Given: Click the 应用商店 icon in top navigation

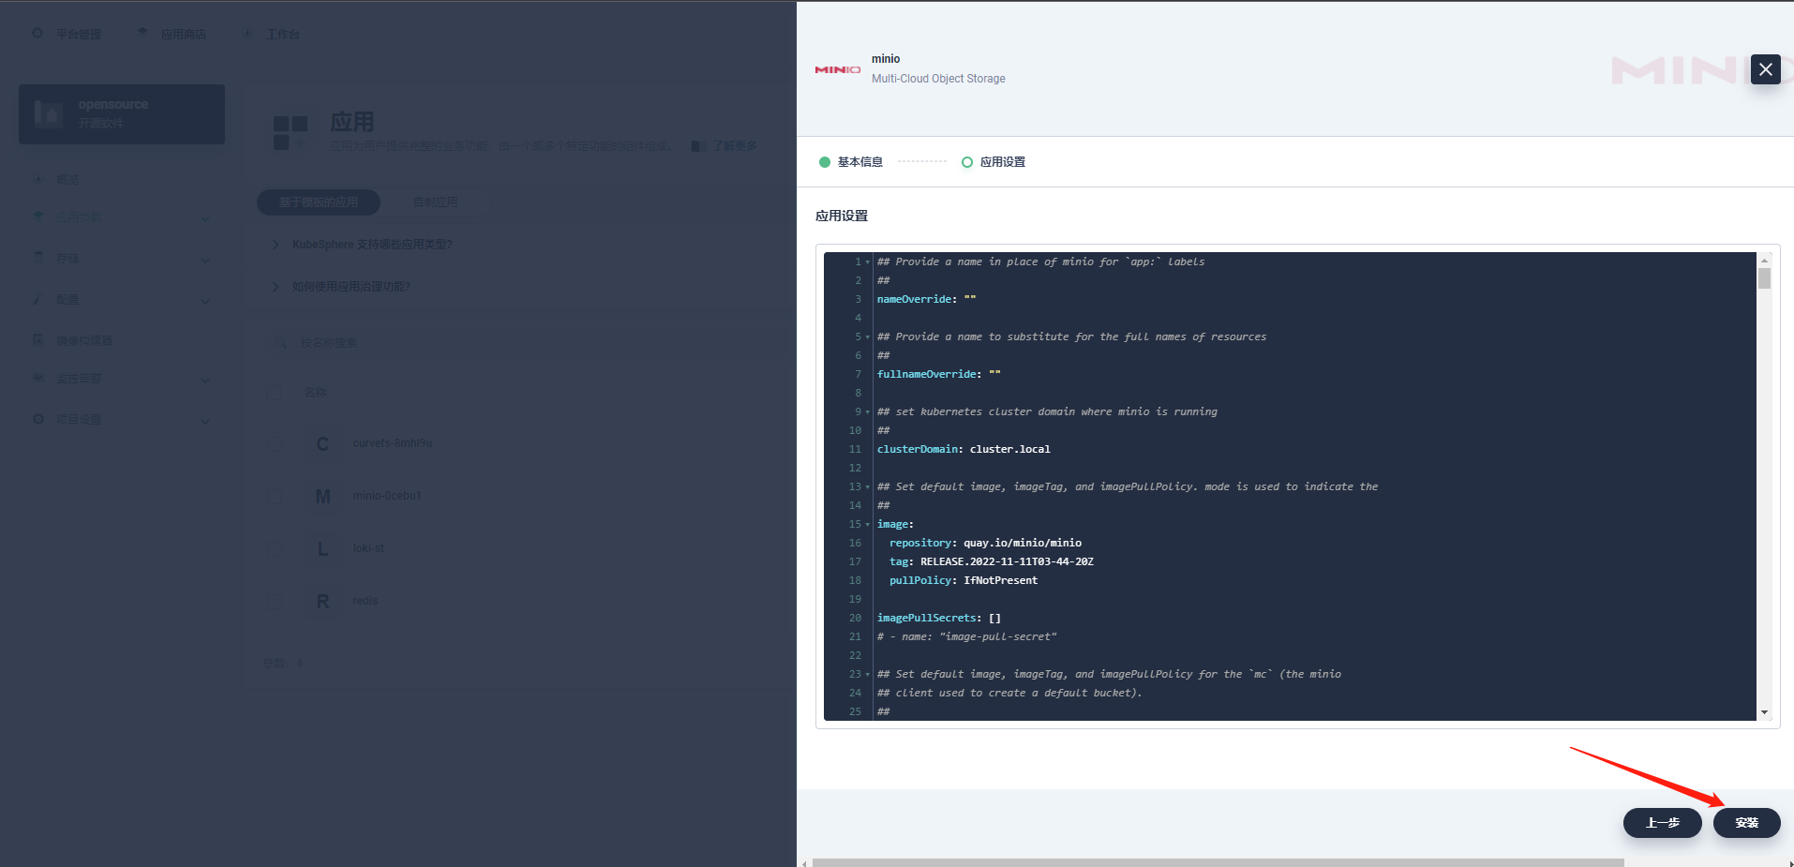Looking at the screenshot, I should click(x=142, y=34).
